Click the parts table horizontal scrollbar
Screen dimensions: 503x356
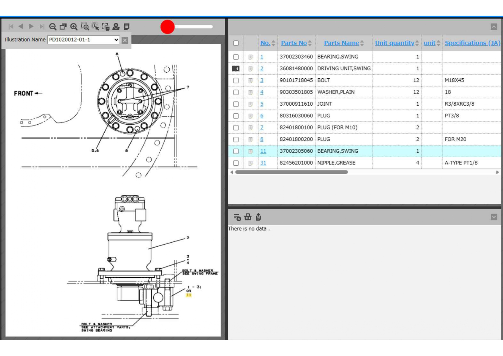coord(291,172)
